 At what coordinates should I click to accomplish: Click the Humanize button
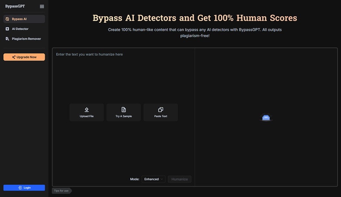pos(180,179)
